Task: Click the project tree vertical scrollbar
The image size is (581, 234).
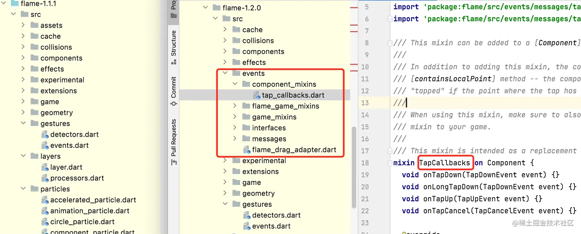Action: (x=354, y=168)
